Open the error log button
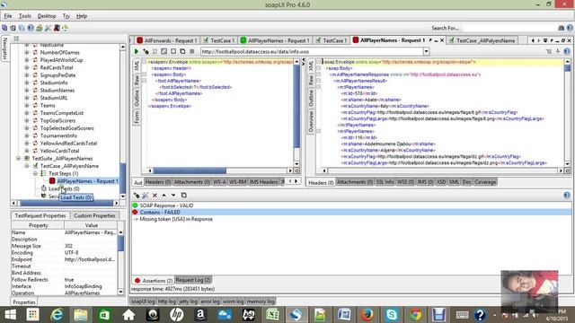 [210, 301]
